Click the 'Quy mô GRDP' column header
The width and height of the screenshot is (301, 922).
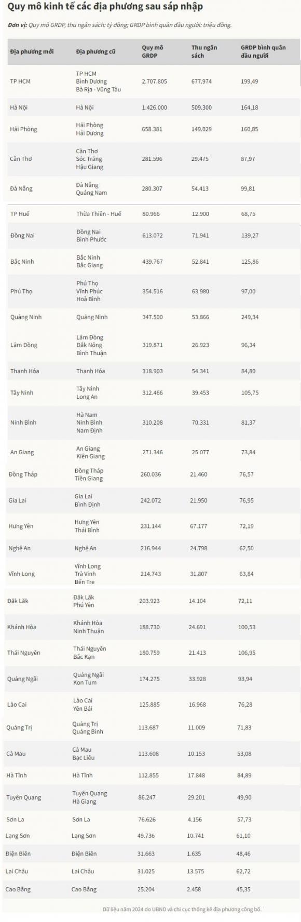(x=153, y=51)
